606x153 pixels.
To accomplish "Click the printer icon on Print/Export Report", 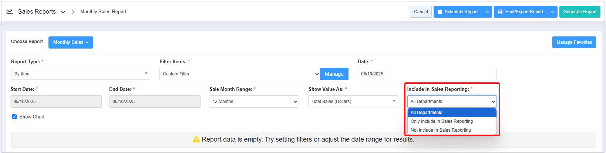I will [x=500, y=12].
